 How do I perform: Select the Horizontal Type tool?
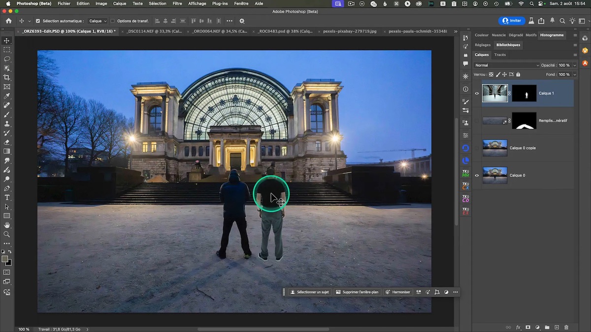(x=7, y=198)
